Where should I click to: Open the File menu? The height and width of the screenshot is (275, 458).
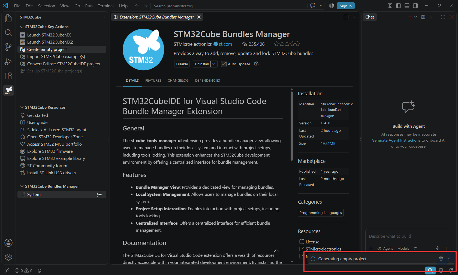[17, 6]
